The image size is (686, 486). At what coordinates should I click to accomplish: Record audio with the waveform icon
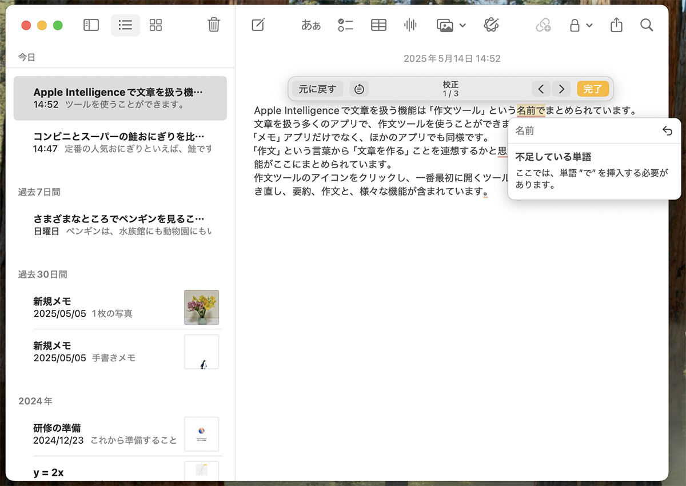pos(410,25)
